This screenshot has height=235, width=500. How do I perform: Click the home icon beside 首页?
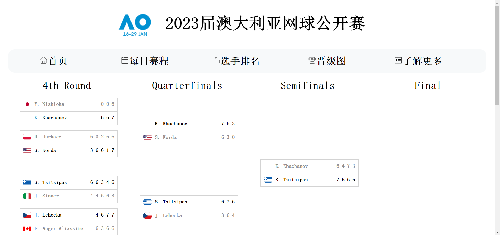[43, 60]
